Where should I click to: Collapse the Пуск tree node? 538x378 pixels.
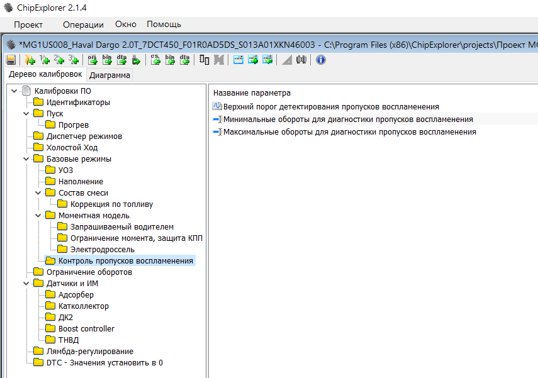(x=26, y=114)
